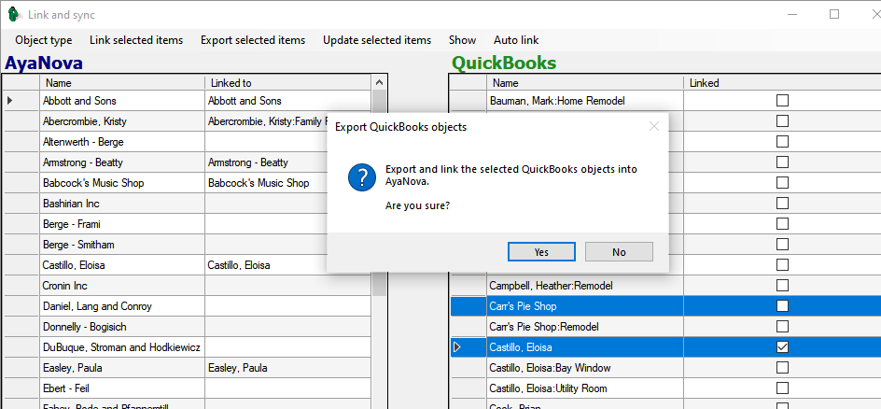Select Altenwerth - Berge in the AyaNova list

[122, 142]
